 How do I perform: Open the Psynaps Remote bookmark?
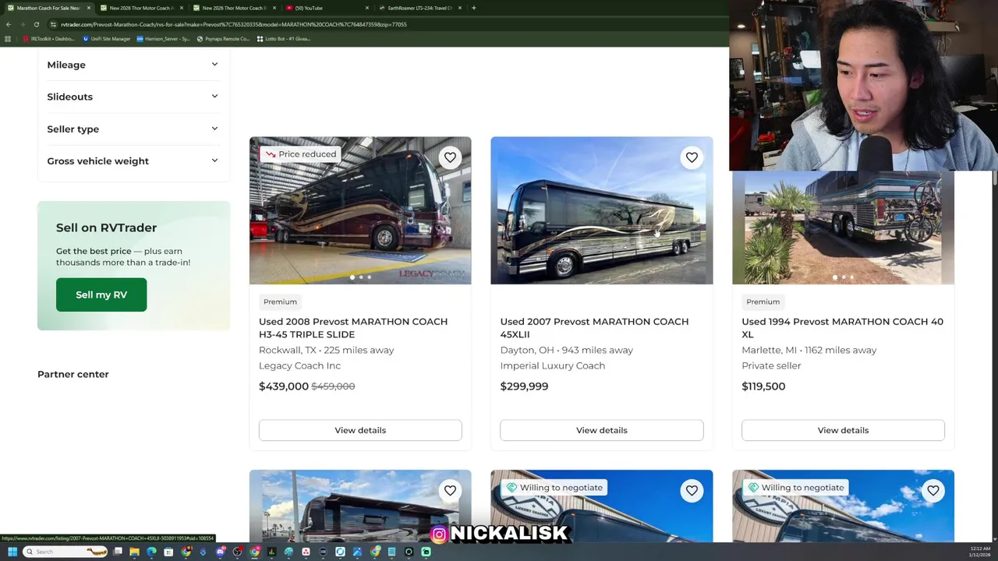(223, 39)
